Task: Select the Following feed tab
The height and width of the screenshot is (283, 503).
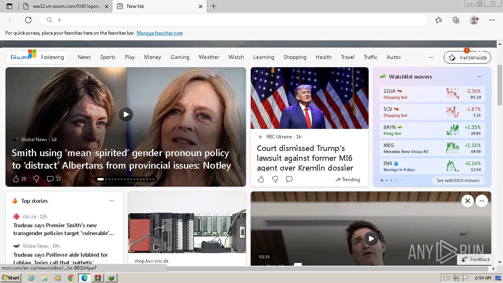Action: point(52,57)
